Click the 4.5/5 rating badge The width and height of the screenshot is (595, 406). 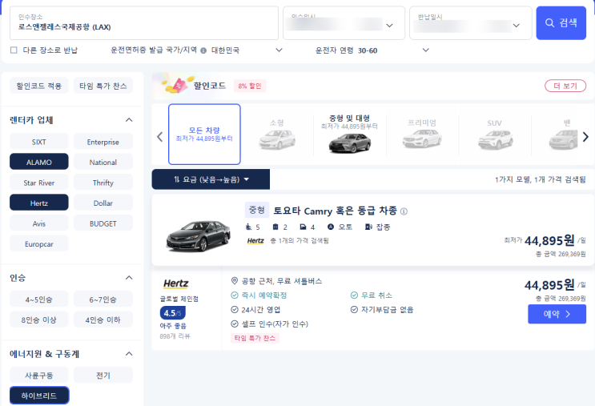point(173,313)
